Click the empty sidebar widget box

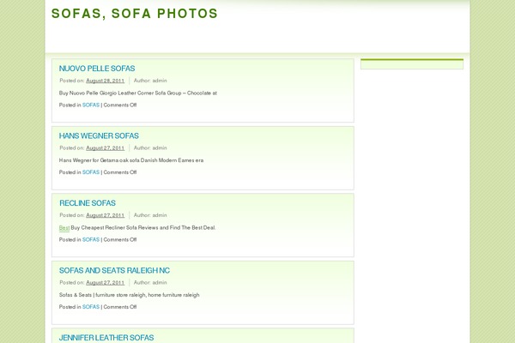point(412,64)
